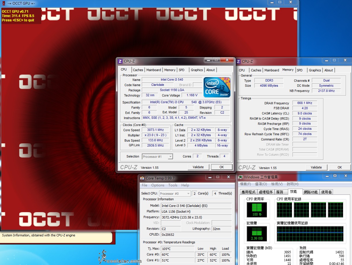The height and width of the screenshot is (265, 352).
Task: Click the Core Temp title bar icon
Action: [142, 178]
